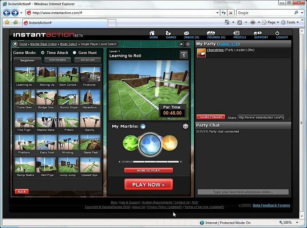This screenshot has height=228, width=307.
Task: Open the zoom level dropdown arrow
Action: click(x=297, y=223)
